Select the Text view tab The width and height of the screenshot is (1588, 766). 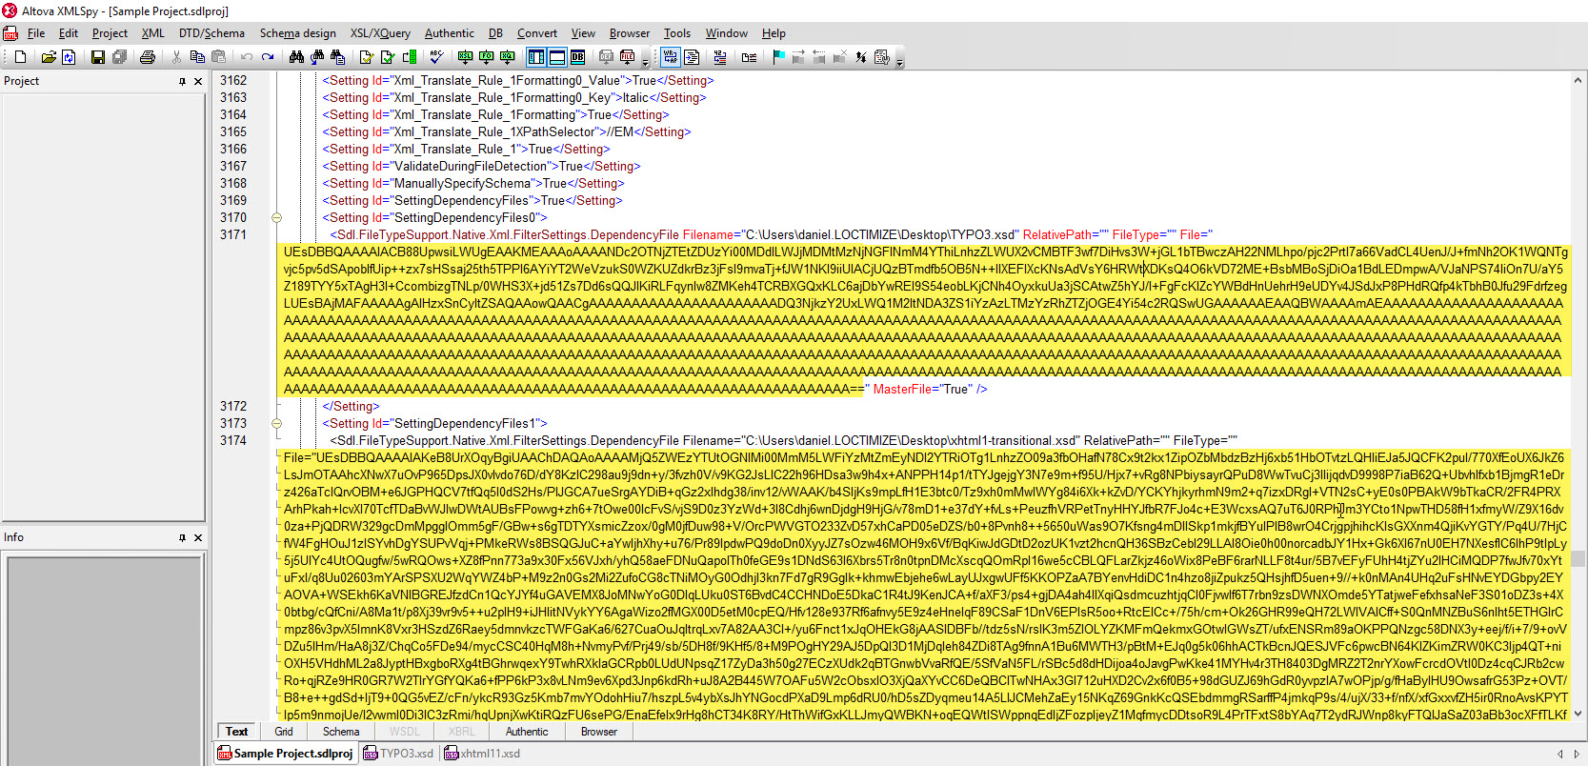click(237, 732)
